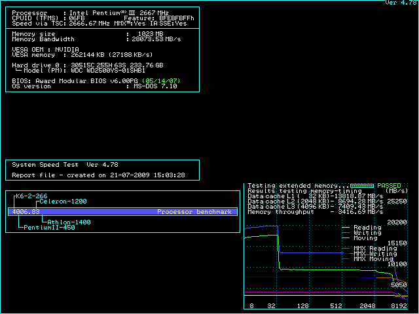Click the green PASSED status text

tap(388, 186)
